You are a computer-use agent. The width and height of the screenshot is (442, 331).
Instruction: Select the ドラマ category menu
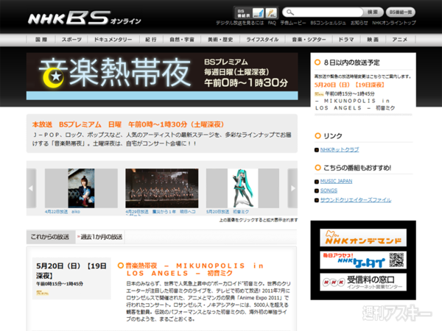(346, 40)
